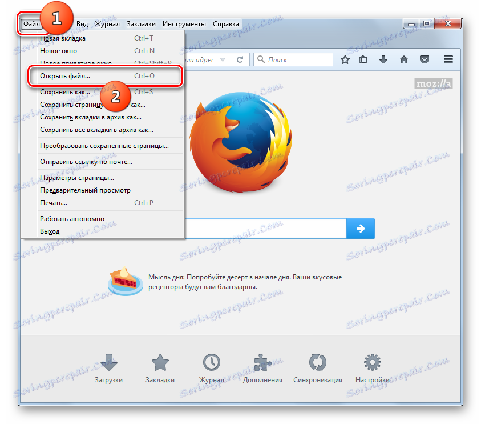Maximize the Firefox window

coord(427,24)
